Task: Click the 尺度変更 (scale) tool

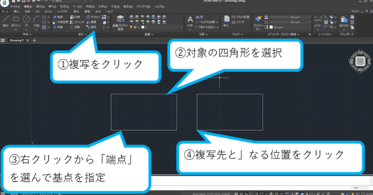Action: coord(60,22)
